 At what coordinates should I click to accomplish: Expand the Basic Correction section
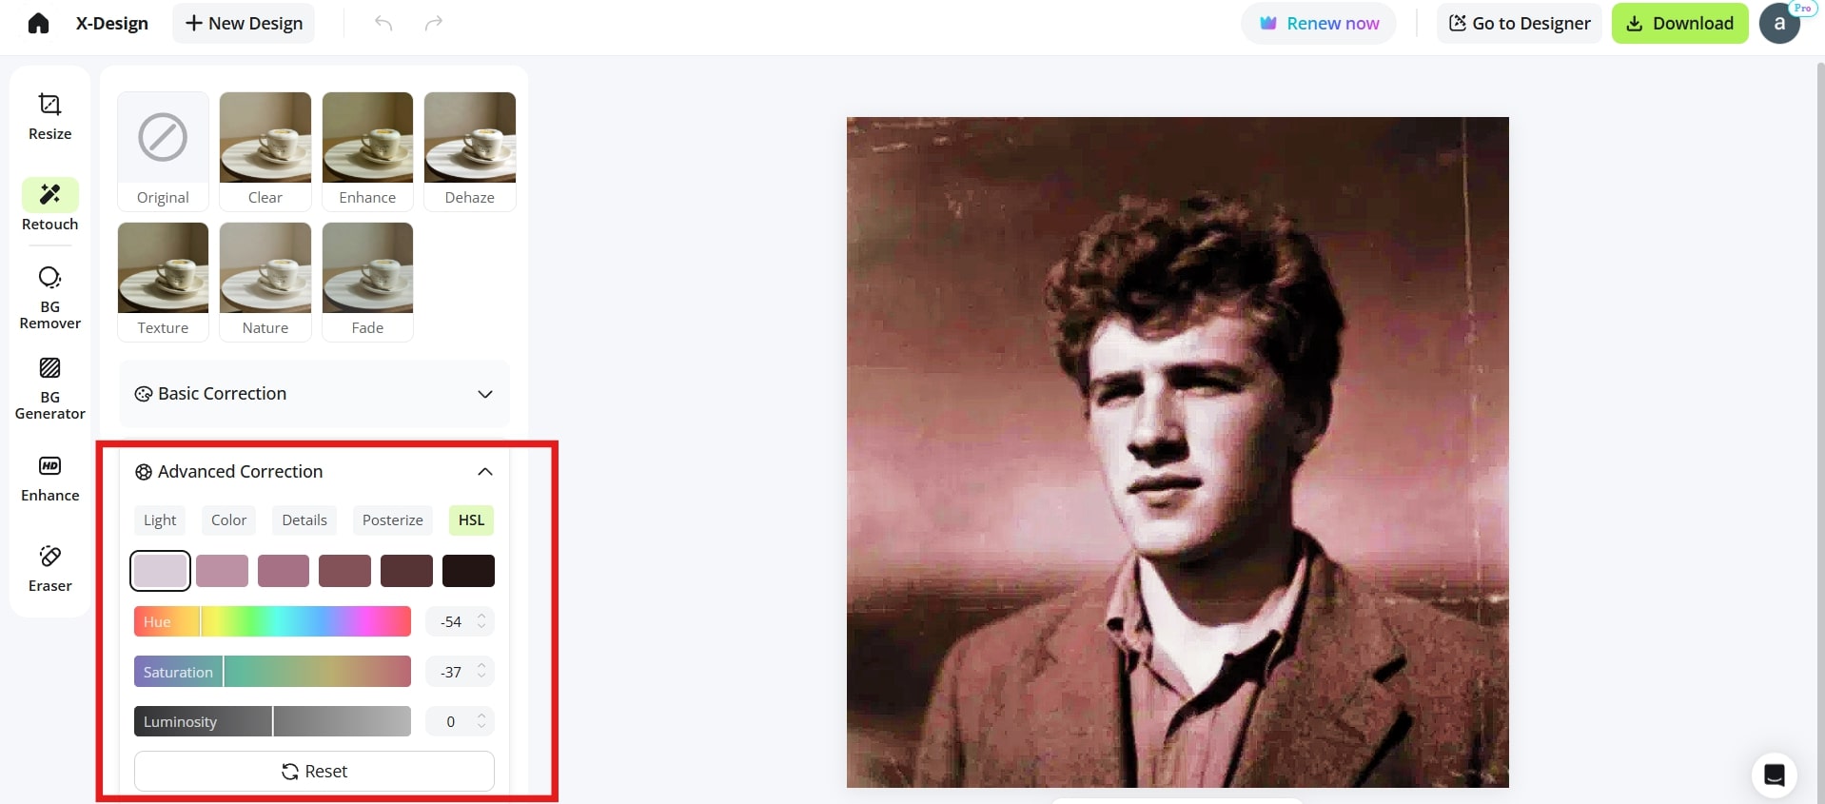(x=315, y=394)
